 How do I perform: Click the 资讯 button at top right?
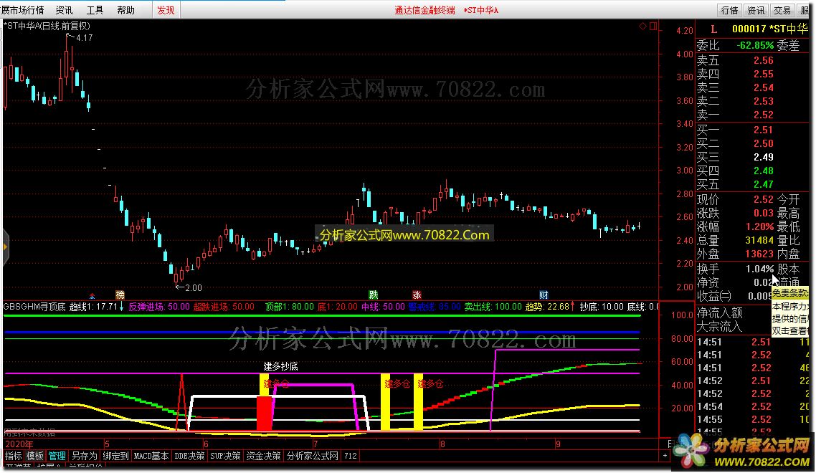(756, 11)
